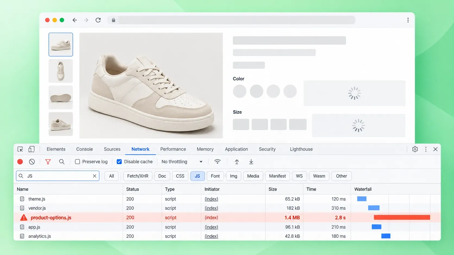
Task: Open initiator link for theme.js
Action: pos(211,199)
